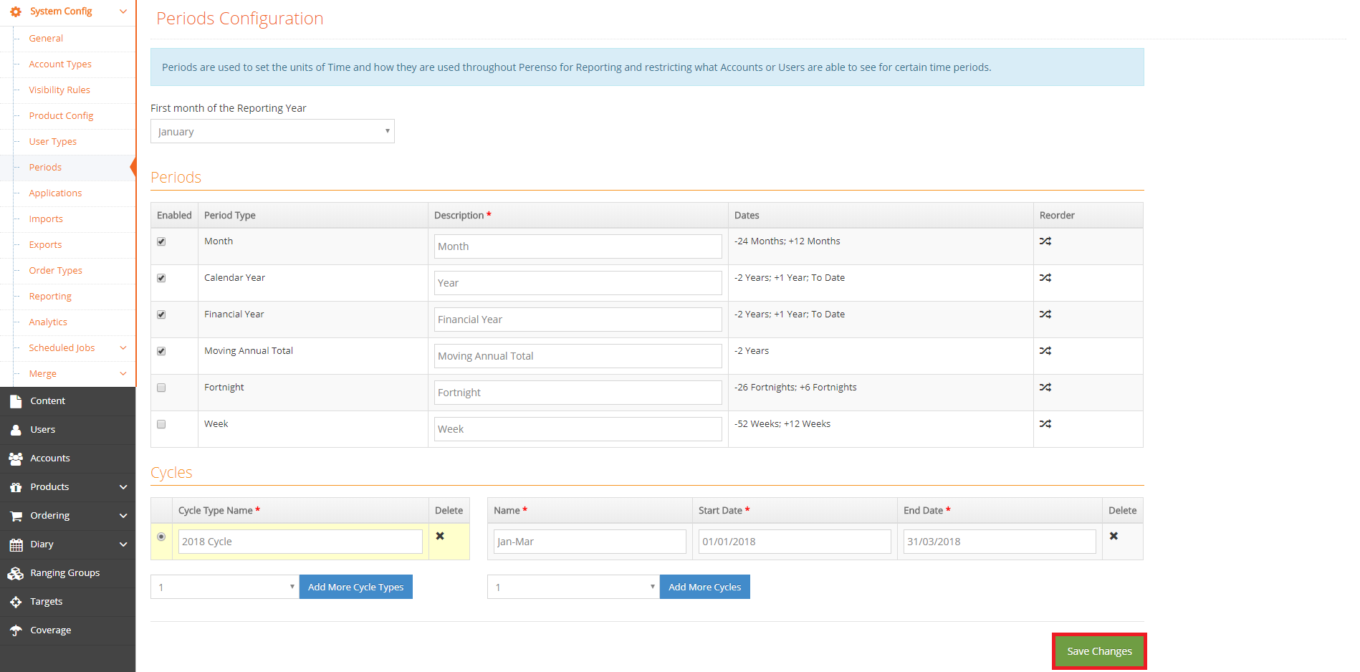The height and width of the screenshot is (672, 1360).
Task: Click the Year description field
Action: click(578, 283)
